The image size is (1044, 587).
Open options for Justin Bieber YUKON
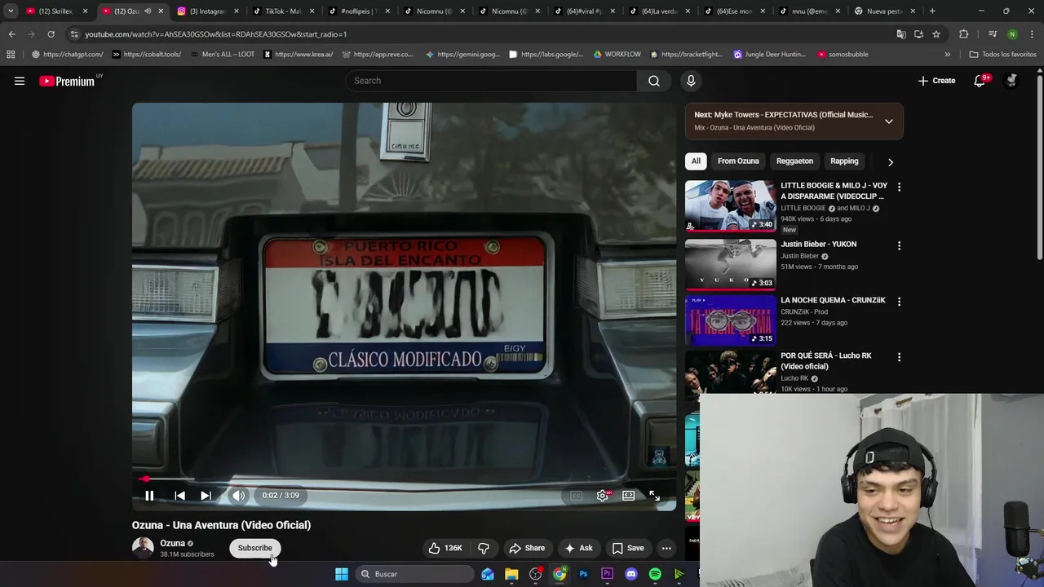[x=899, y=245]
